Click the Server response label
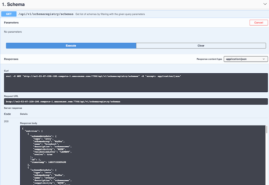 [x=13, y=108]
